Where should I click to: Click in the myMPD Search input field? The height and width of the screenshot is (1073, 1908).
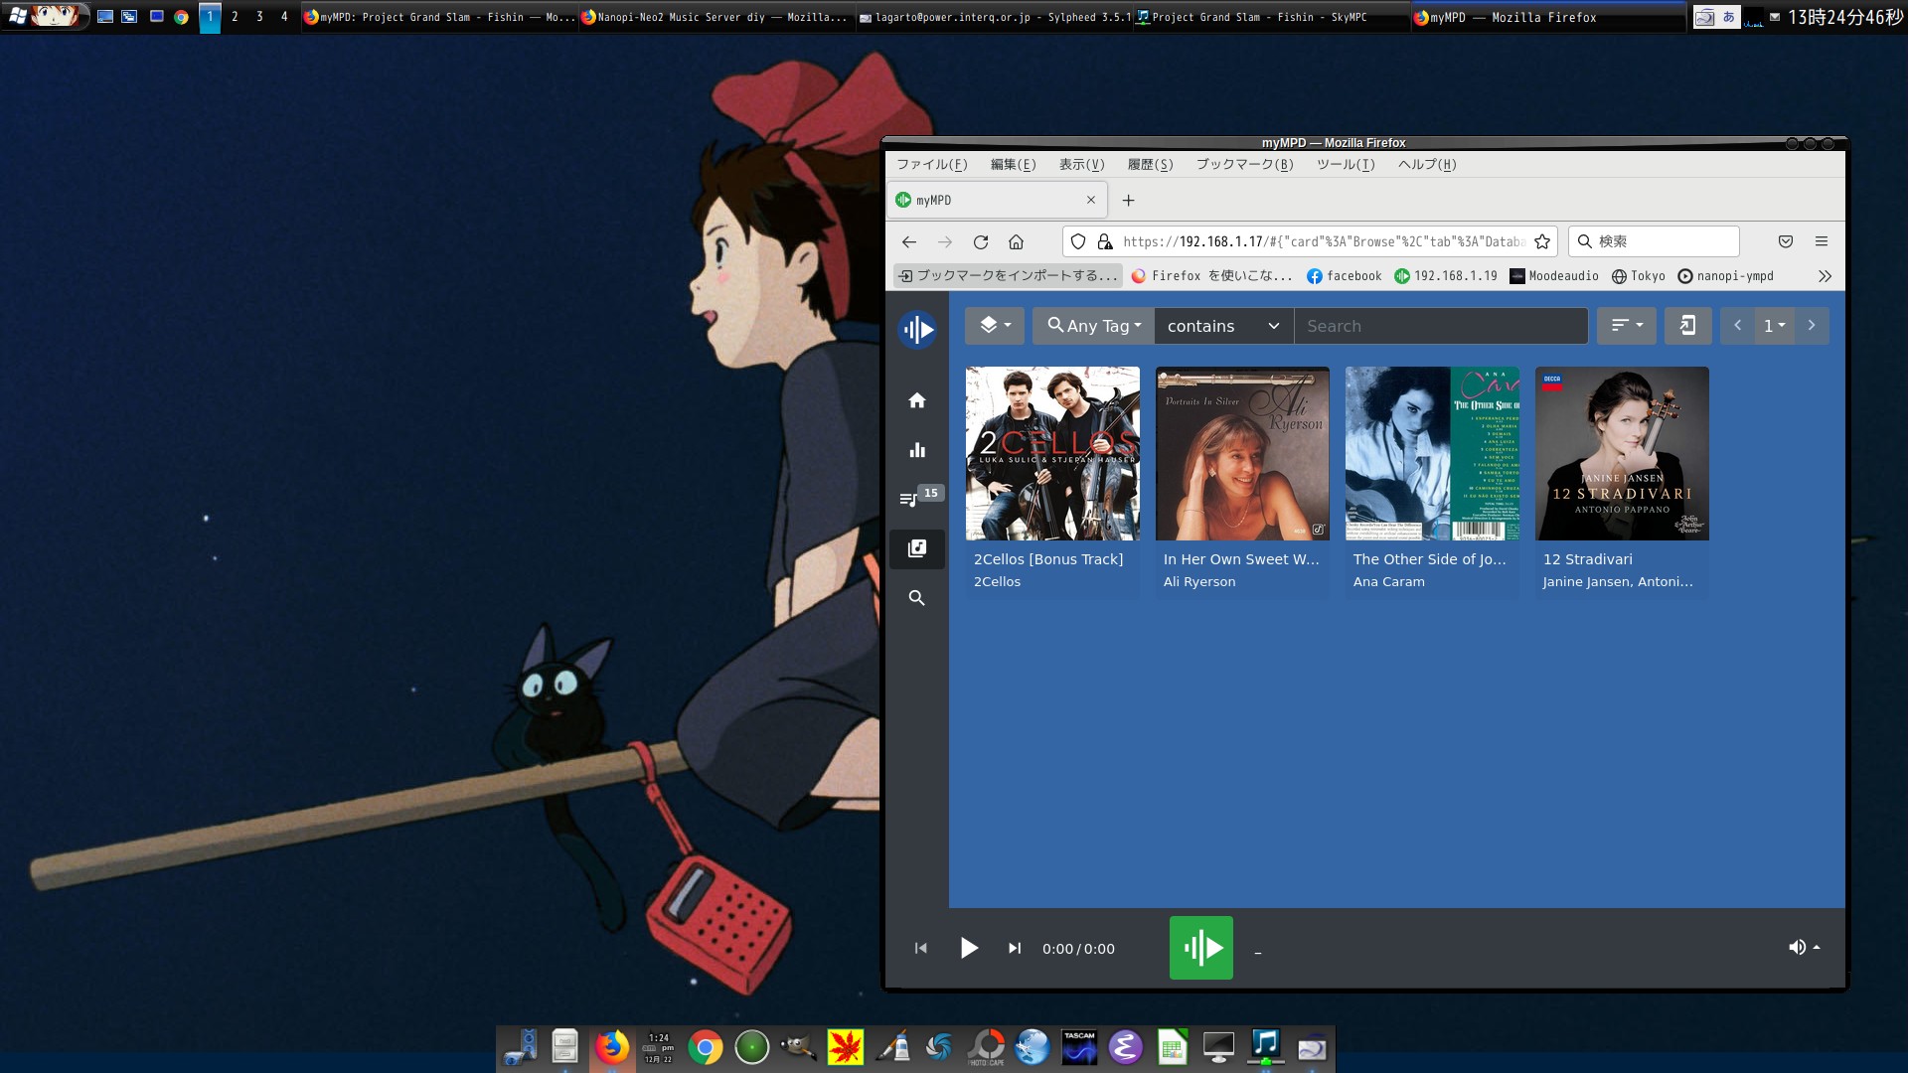(x=1440, y=326)
